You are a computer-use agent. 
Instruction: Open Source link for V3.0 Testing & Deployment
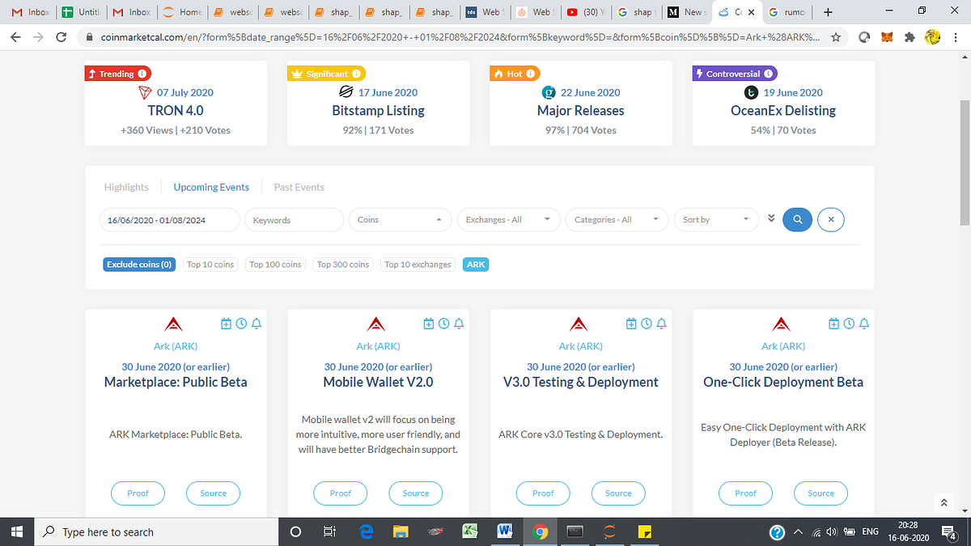618,493
